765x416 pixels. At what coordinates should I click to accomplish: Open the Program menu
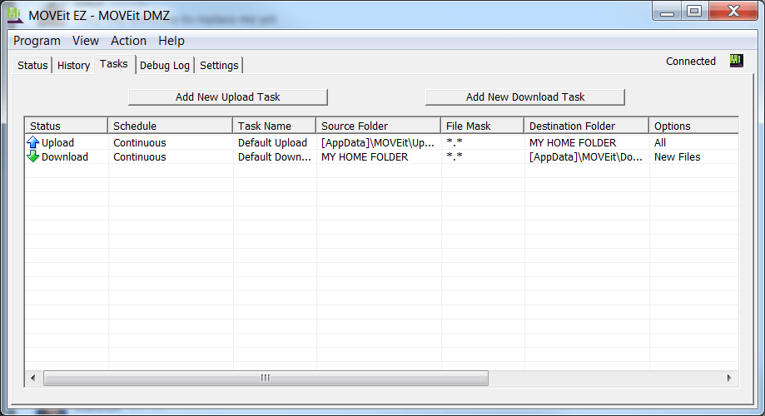click(x=37, y=41)
